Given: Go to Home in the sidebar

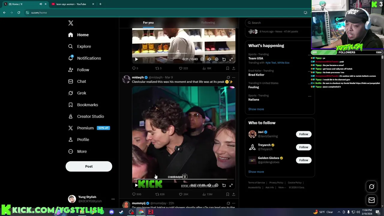Looking at the screenshot, I should tap(78, 35).
